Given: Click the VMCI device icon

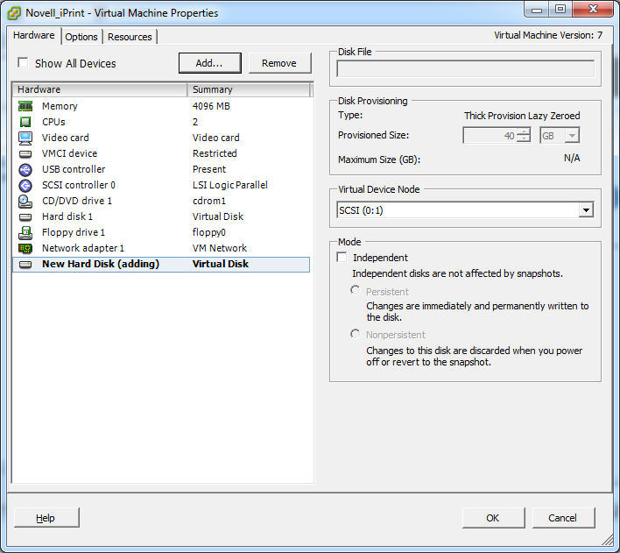Looking at the screenshot, I should click(x=25, y=153).
